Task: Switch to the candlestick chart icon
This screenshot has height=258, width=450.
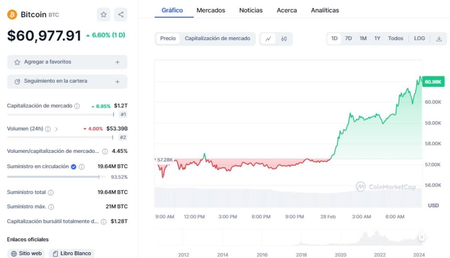Action: pyautogui.click(x=284, y=39)
